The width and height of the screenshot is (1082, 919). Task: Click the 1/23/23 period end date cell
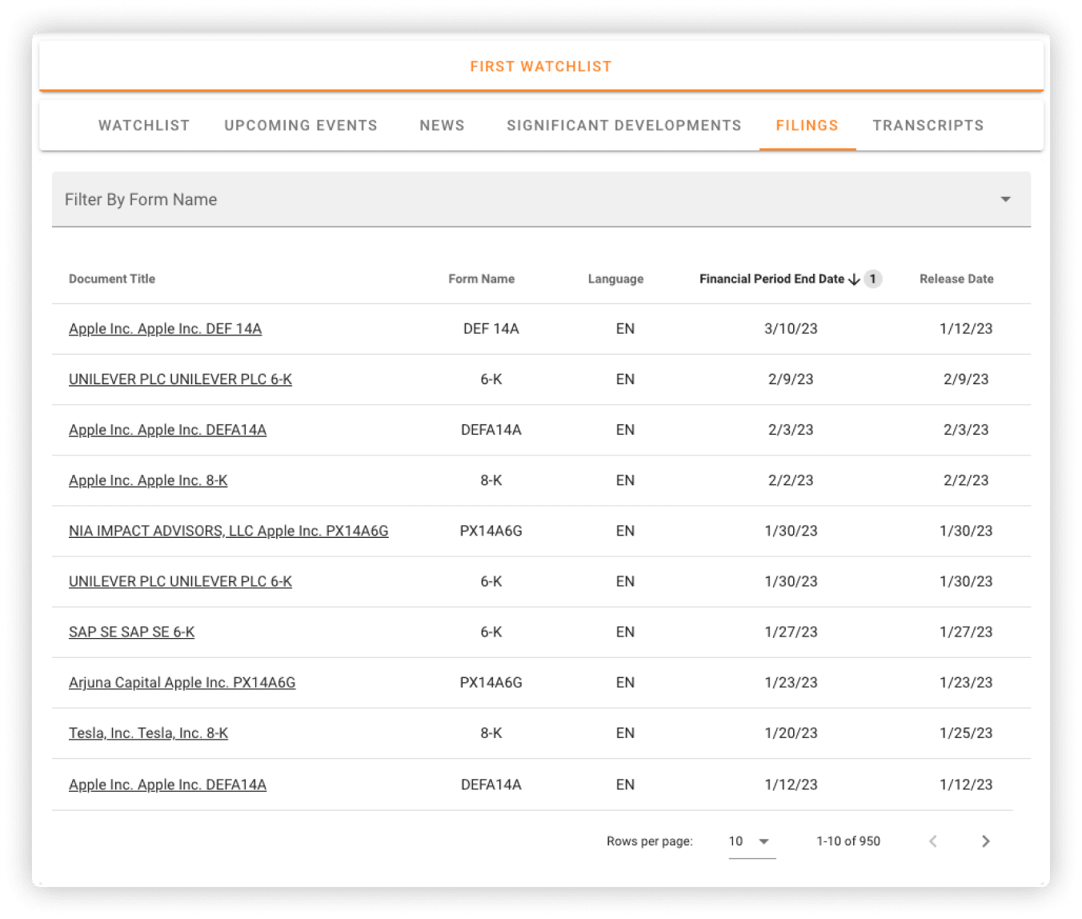click(x=791, y=683)
